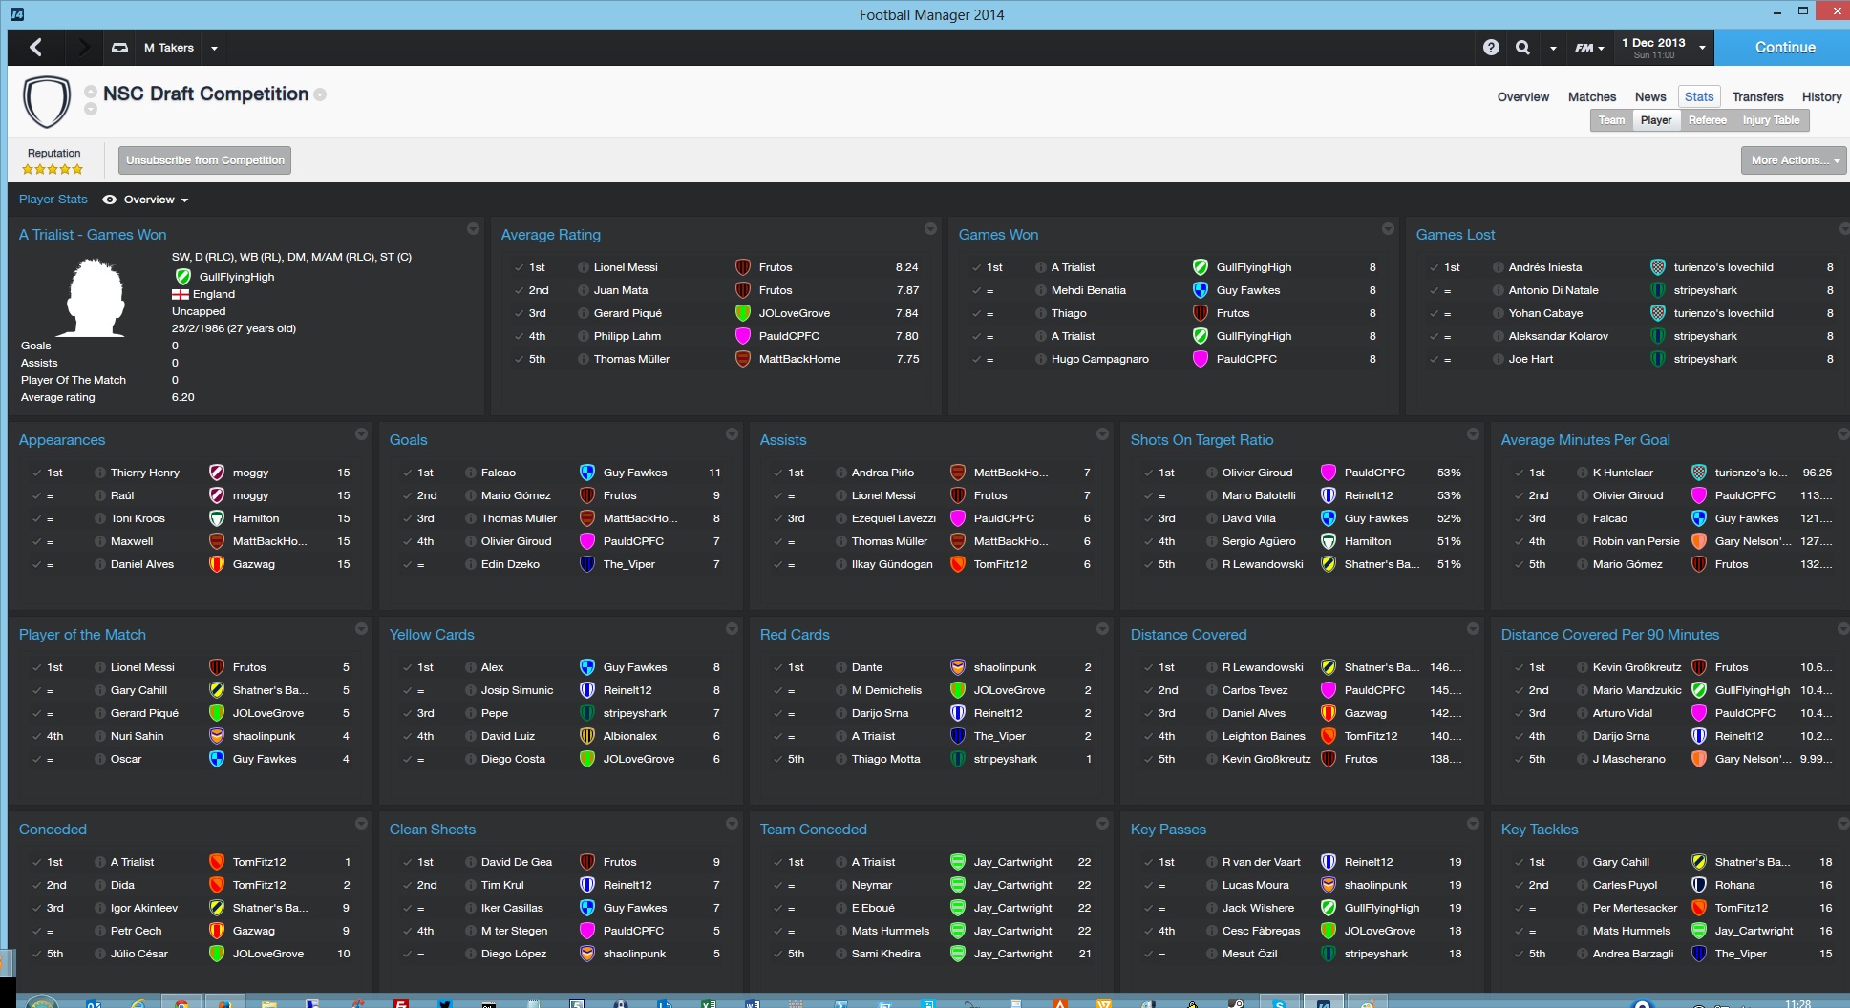Toggle the checkmark on Yellow Cards 1st row
Viewport: 1850px width, 1008px height.
407,667
